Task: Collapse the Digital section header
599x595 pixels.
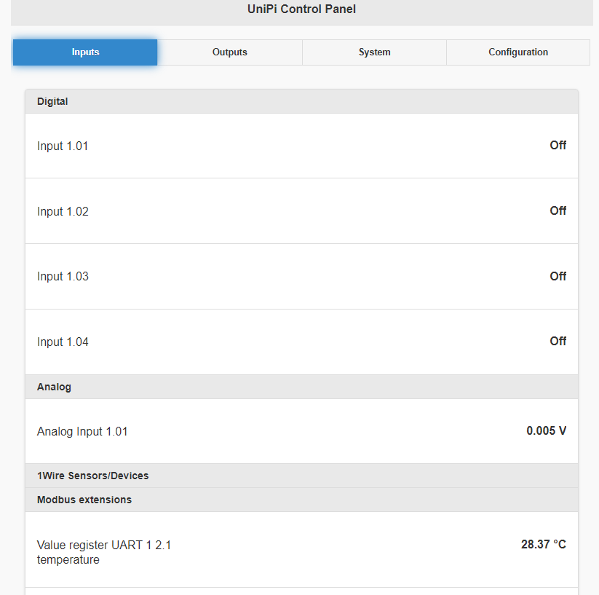Action: click(52, 102)
